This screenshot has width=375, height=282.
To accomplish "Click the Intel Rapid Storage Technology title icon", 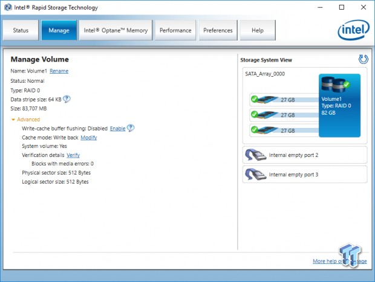I will click(8, 7).
